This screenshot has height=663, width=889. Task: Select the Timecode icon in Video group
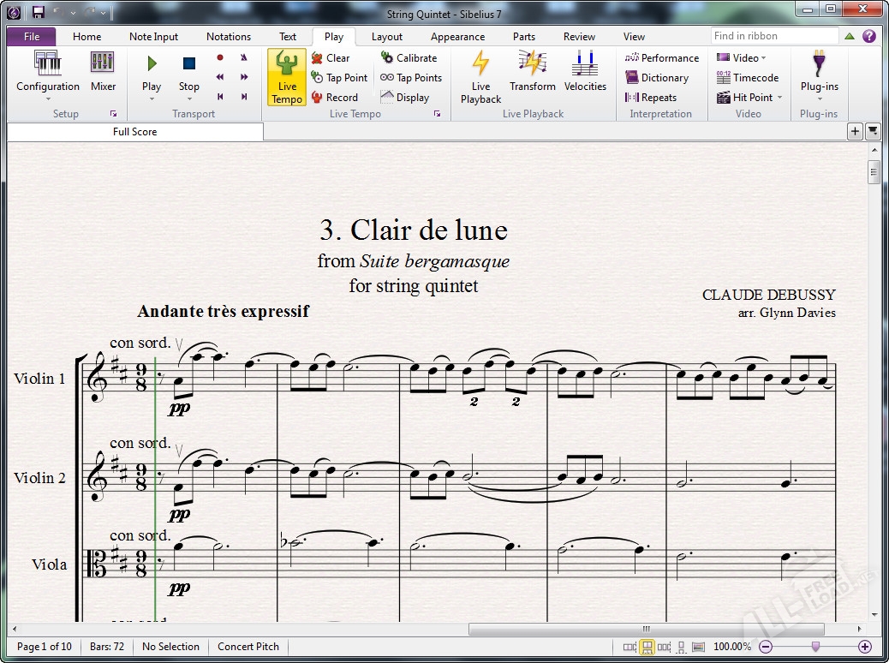748,77
